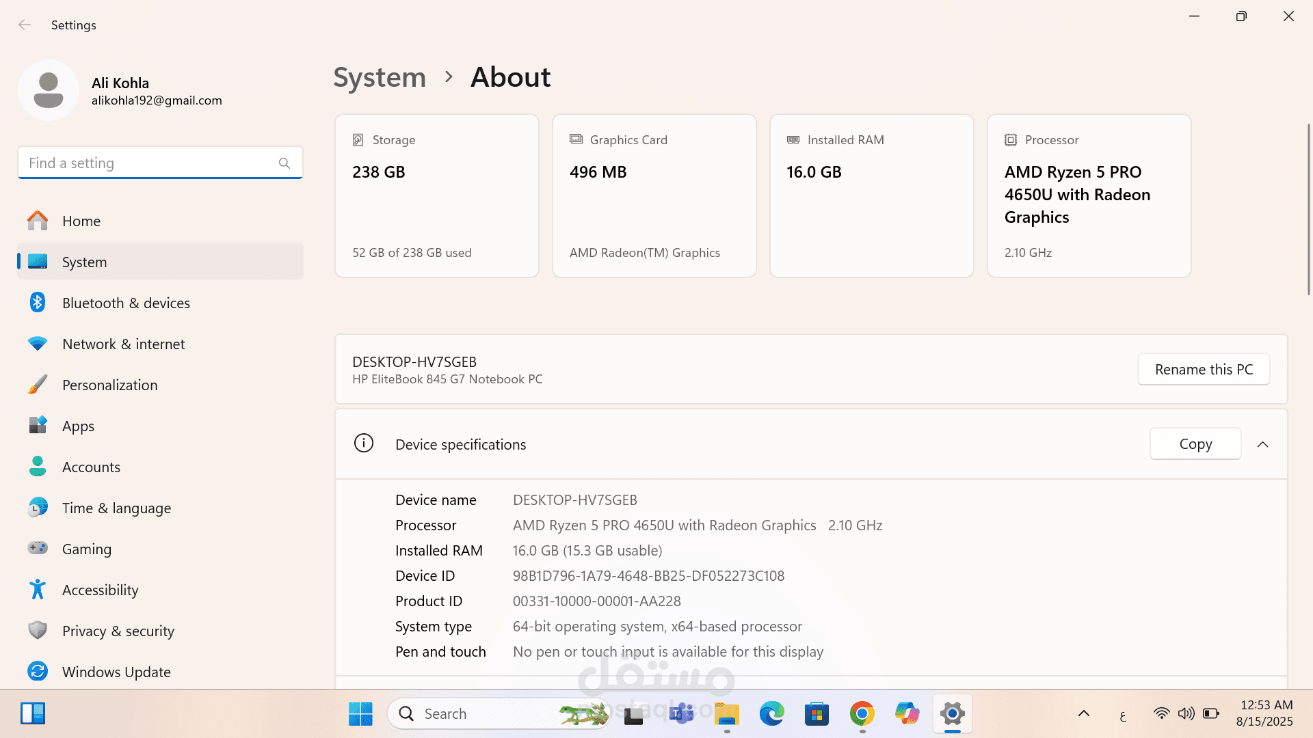Screen dimensions: 1313x738
Task: Click the battery tray icon
Action: coord(1211,713)
